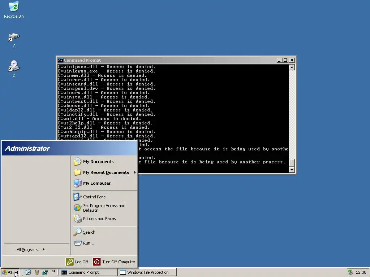Click the Printers and Faxes printer icon
The width and height of the screenshot is (370, 277).
pyautogui.click(x=77, y=219)
